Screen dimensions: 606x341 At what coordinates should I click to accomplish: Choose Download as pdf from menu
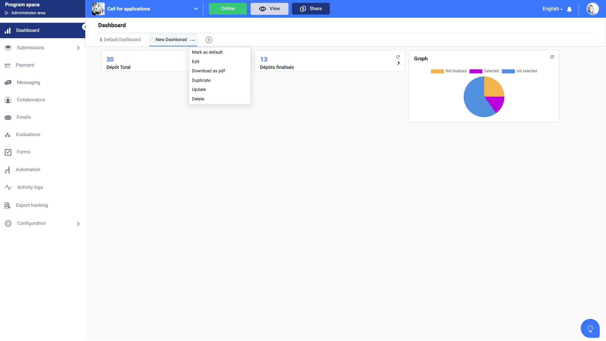coord(208,71)
